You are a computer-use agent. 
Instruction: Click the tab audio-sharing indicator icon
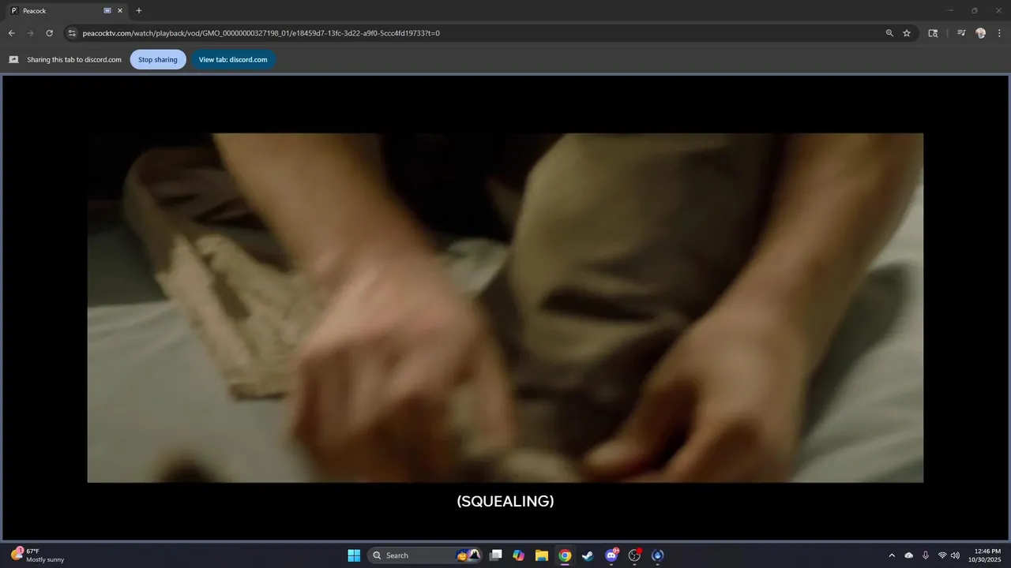[107, 11]
